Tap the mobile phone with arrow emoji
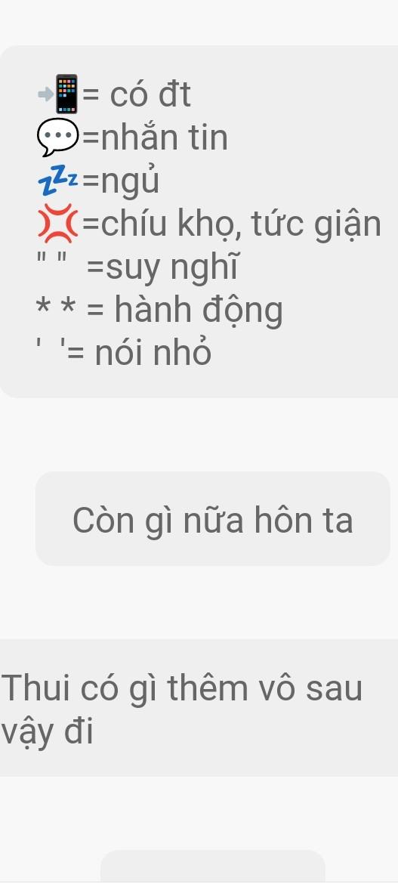Viewport: 398px width, 884px height. pyautogui.click(x=60, y=94)
